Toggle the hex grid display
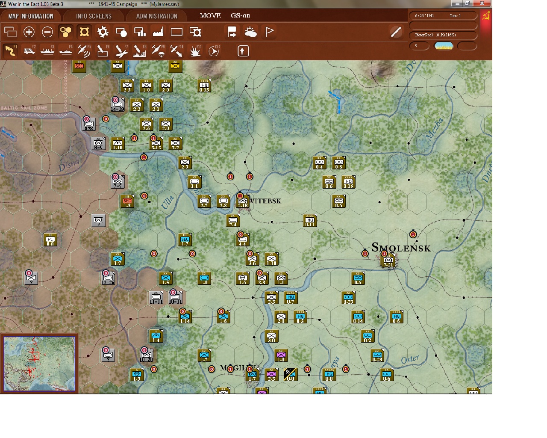 click(x=66, y=32)
